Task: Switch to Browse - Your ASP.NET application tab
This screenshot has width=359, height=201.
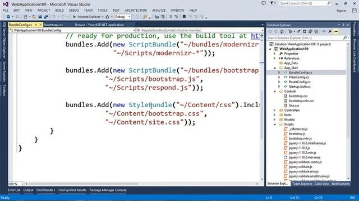Action: pyautogui.click(x=99, y=25)
